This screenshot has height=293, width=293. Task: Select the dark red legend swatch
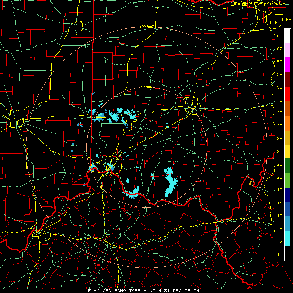287,79
